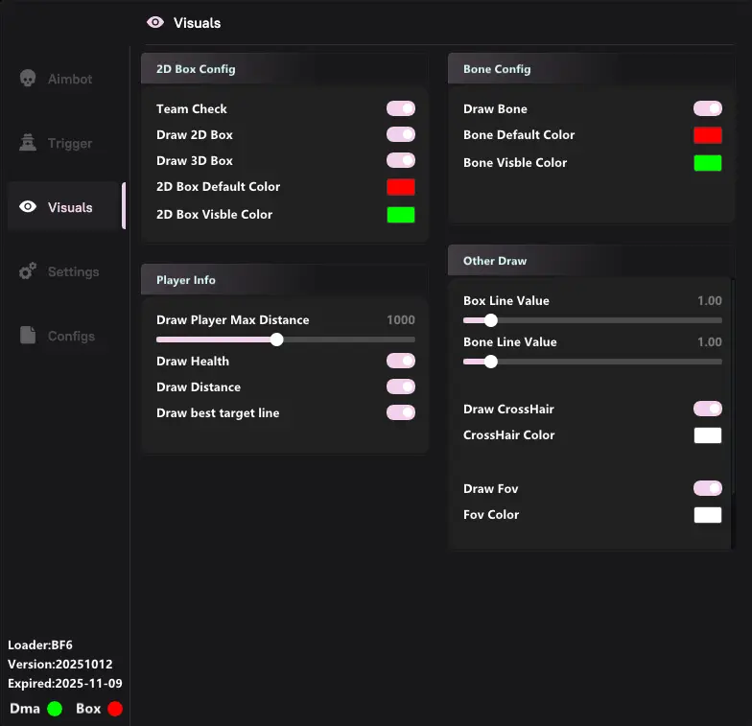
Task: Open the 2D Box Default Color red swatch
Action: (x=401, y=187)
